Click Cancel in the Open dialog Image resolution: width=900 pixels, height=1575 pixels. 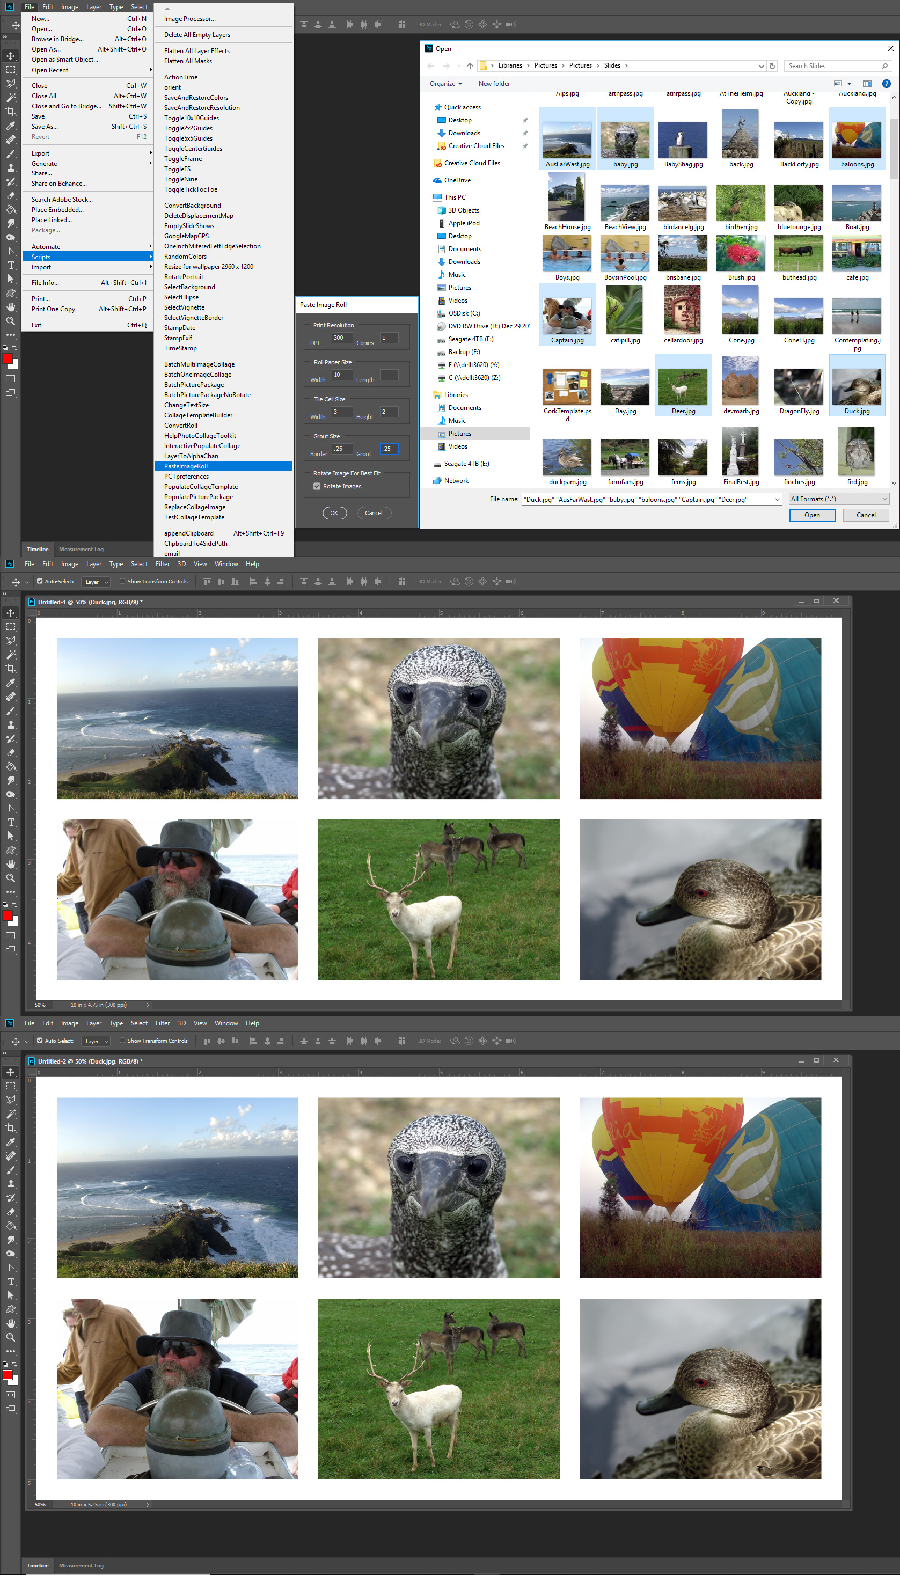[866, 515]
